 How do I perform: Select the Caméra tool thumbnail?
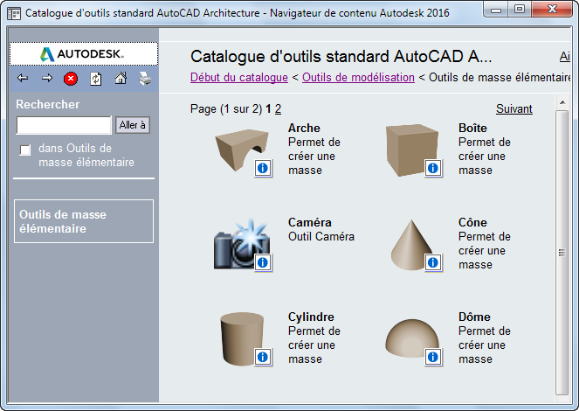click(242, 244)
